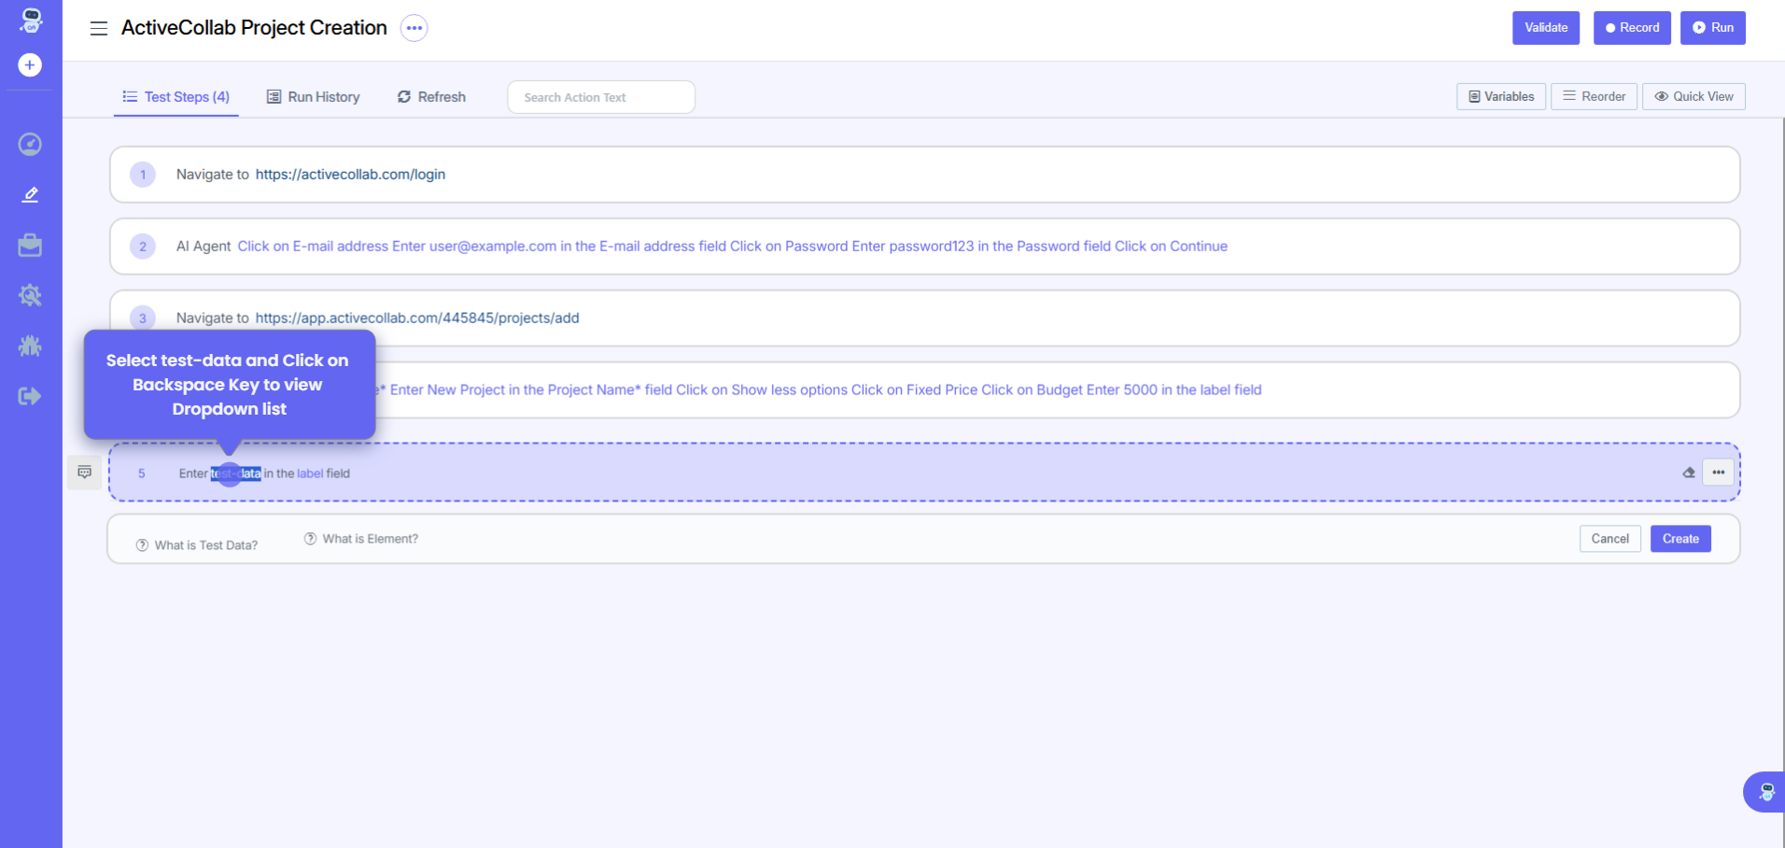Screen dimensions: 1785x848
Task: Open the dashboard gauge icon
Action: (30, 144)
